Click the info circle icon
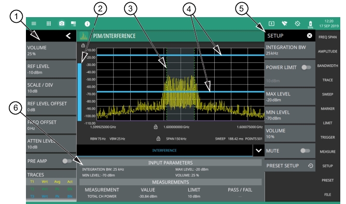 87,24
